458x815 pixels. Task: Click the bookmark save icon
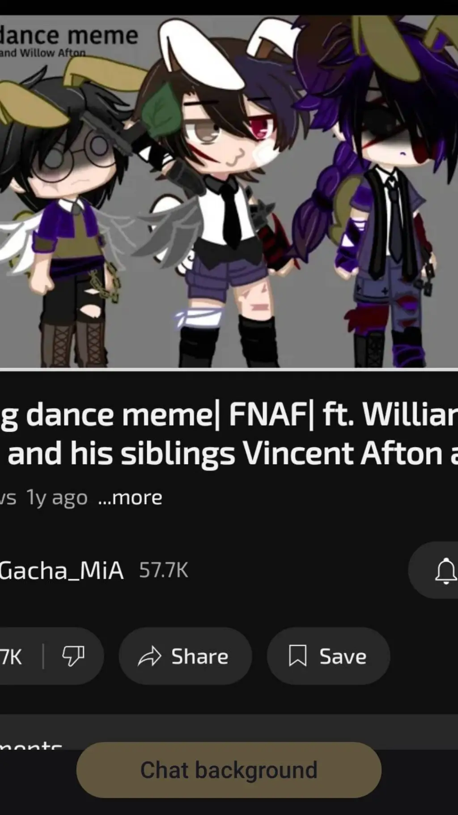297,656
